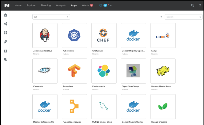204x125 pixels.
Task: Click the HadoopMasterSlave name label
Action: click(x=161, y=86)
